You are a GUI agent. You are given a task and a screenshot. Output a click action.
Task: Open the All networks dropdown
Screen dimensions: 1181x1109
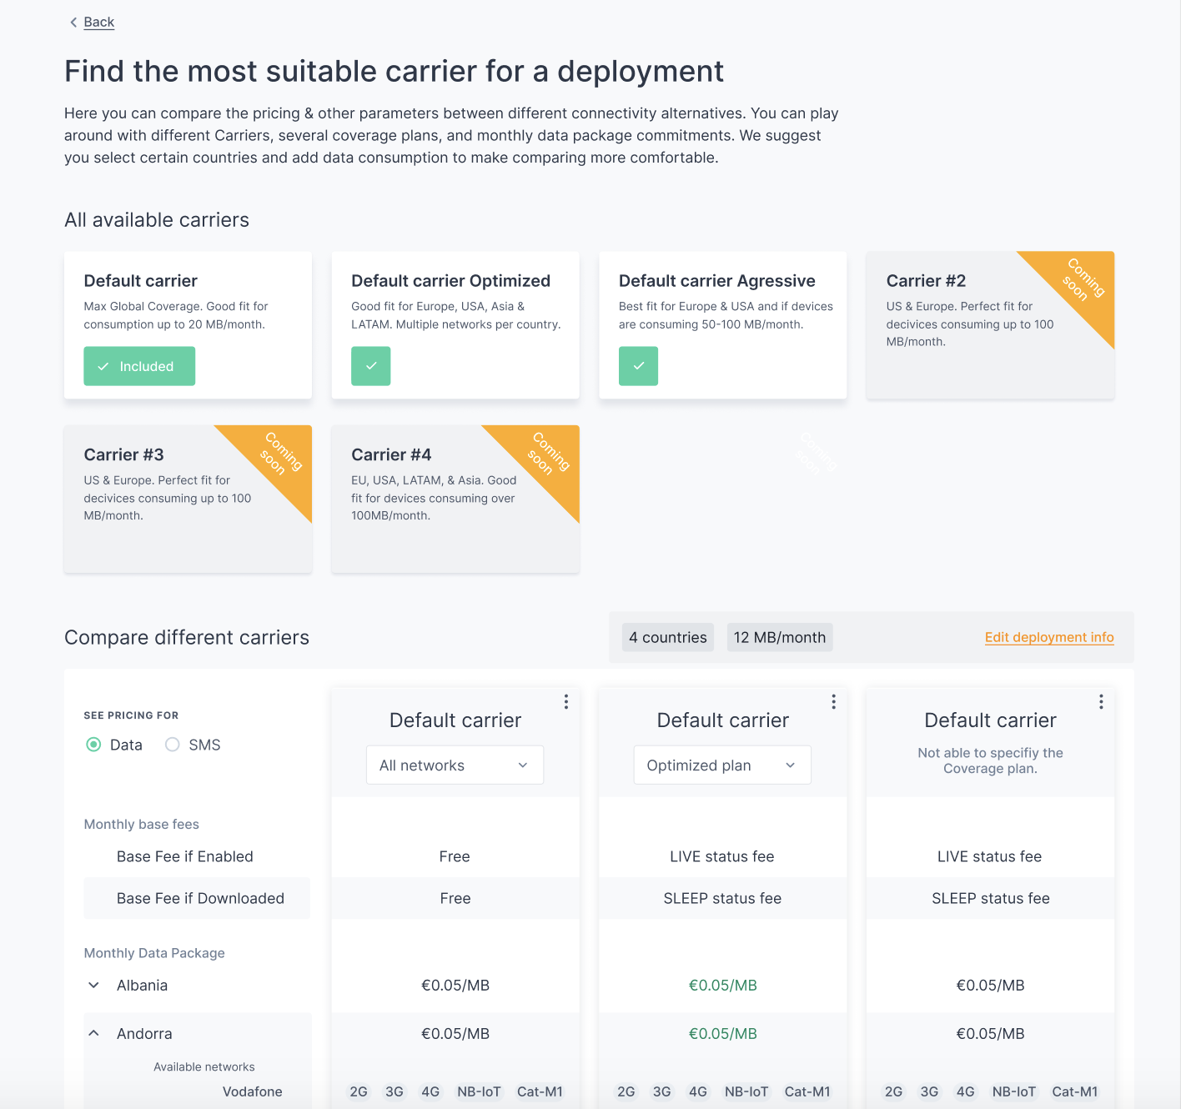pos(455,765)
